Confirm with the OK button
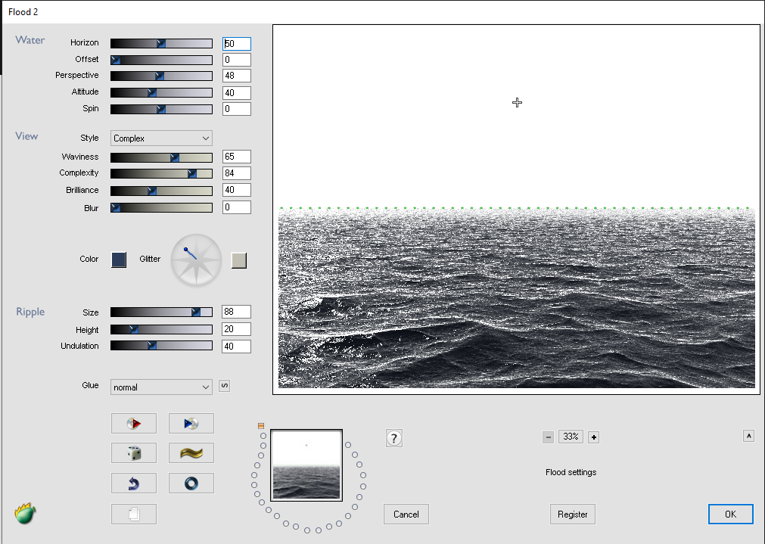The image size is (765, 544). tap(729, 514)
